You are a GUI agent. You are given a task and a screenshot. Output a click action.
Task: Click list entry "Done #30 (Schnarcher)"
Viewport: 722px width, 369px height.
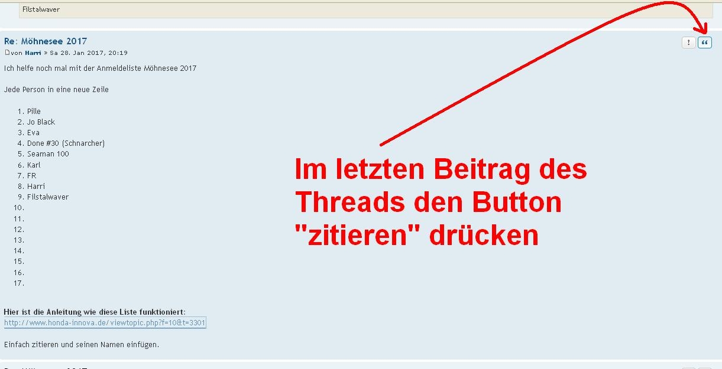pos(66,143)
